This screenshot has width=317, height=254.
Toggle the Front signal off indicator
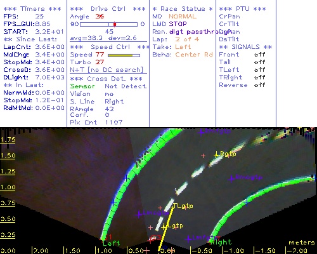tap(260, 55)
